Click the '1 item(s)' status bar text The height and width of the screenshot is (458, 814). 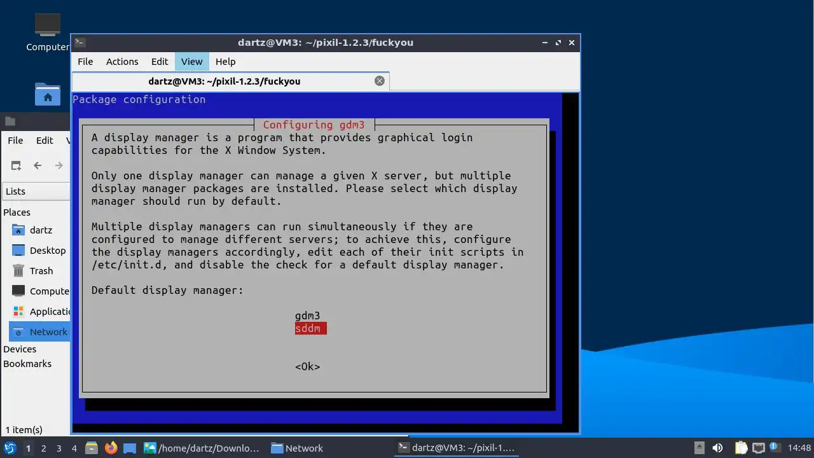pos(24,430)
